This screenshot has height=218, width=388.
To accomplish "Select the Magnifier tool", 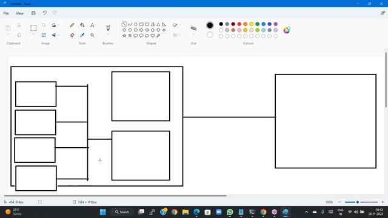I will [92, 35].
